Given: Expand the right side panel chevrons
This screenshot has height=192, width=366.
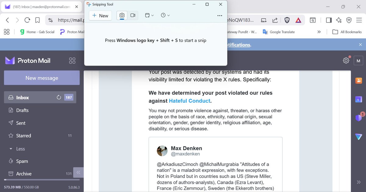Looking at the screenshot, I should pos(359,182).
